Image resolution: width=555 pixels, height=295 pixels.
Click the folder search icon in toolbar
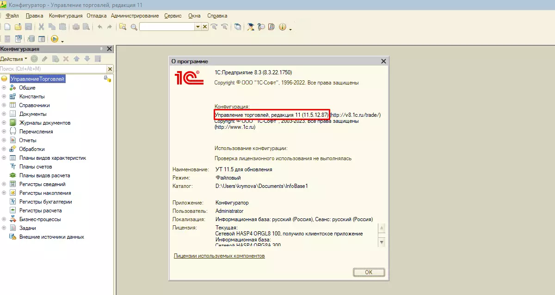[123, 27]
